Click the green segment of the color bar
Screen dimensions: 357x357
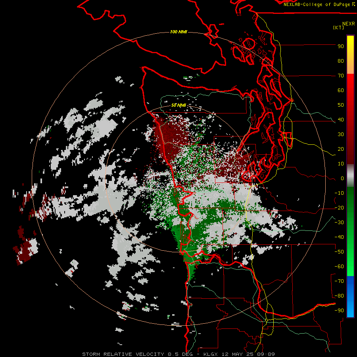point(350,231)
